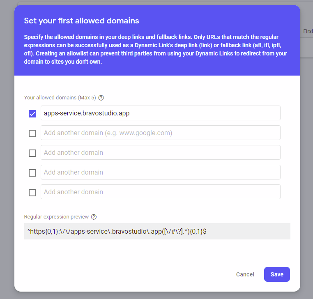The height and width of the screenshot is (299, 313).
Task: Focus the fifth domain input field
Action: pos(161,192)
